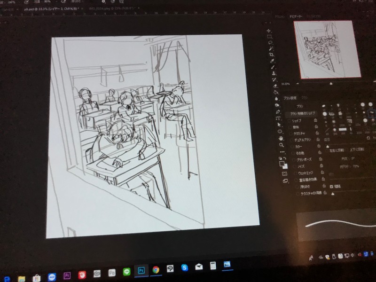Open Google Chrome from the taskbar

click(156, 270)
